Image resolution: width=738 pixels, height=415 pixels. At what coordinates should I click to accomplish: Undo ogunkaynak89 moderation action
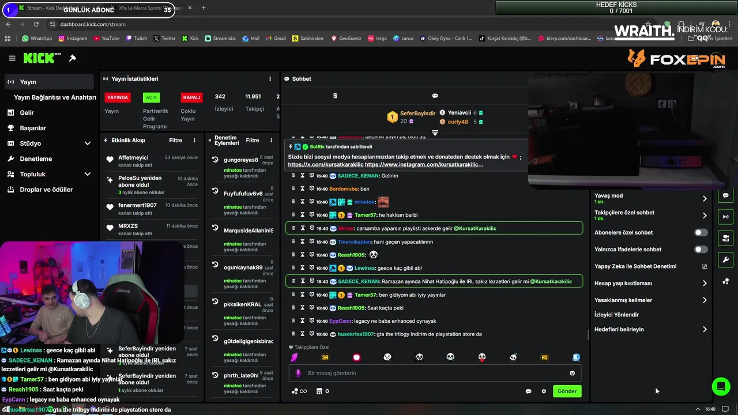pos(215,265)
